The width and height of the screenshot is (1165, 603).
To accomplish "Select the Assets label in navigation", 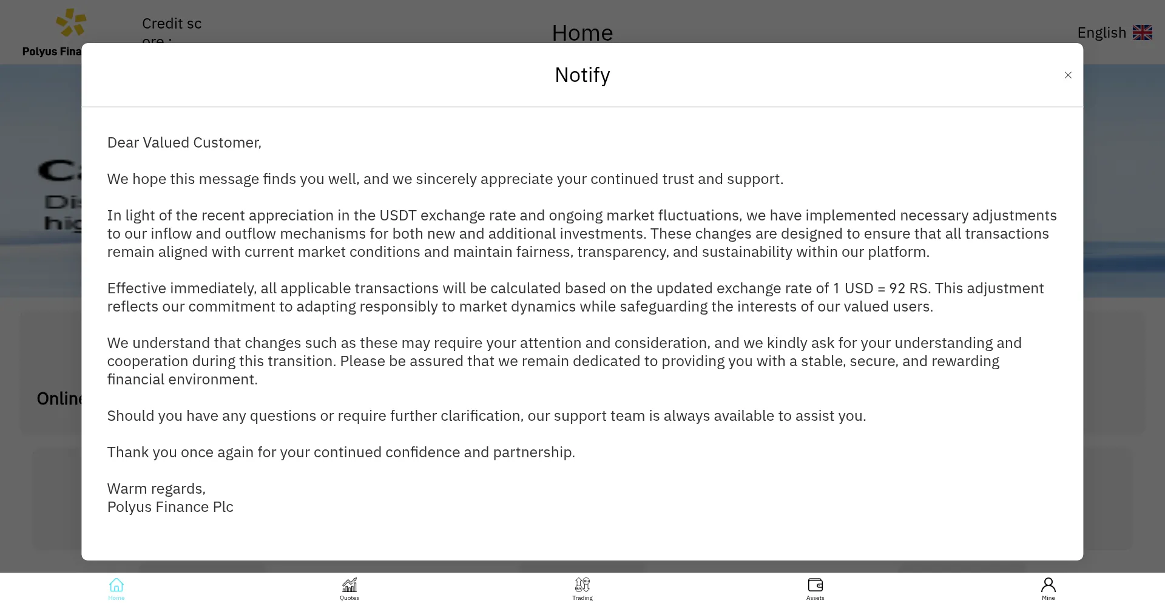I will click(x=815, y=598).
